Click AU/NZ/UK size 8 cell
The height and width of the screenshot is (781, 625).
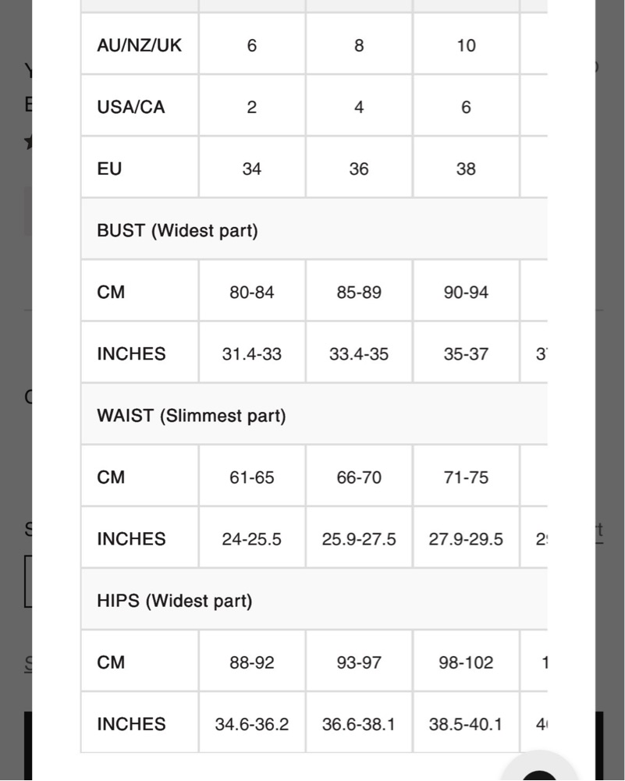click(x=359, y=45)
